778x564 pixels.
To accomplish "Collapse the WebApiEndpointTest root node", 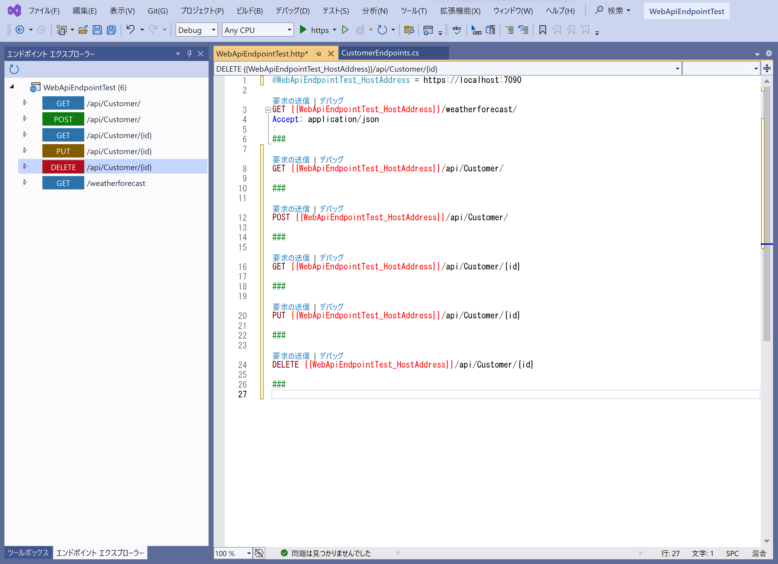I will click(x=12, y=87).
